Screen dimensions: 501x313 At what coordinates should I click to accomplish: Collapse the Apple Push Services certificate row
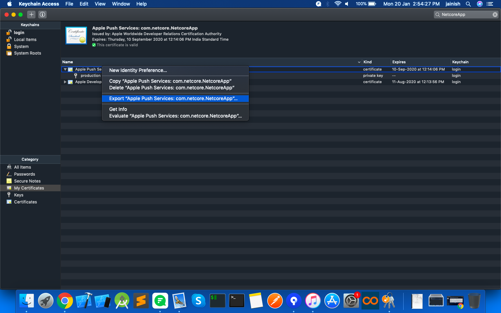pyautogui.click(x=65, y=69)
